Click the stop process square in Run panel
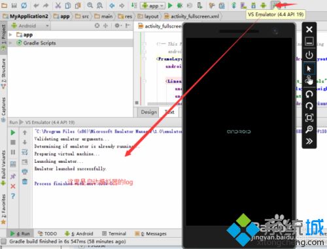This screenshot has width=327, height=249. 13,142
